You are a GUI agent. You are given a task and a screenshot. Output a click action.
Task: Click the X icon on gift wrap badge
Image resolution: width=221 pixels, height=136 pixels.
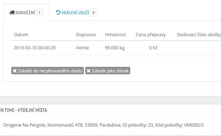click(x=89, y=71)
